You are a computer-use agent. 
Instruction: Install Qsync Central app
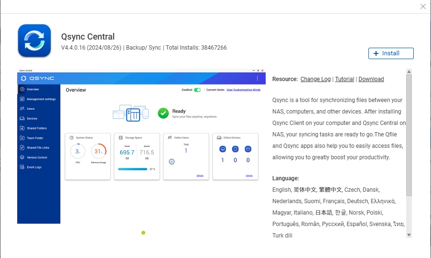(x=391, y=53)
